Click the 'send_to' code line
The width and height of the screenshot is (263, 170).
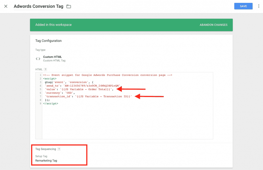(x=83, y=86)
